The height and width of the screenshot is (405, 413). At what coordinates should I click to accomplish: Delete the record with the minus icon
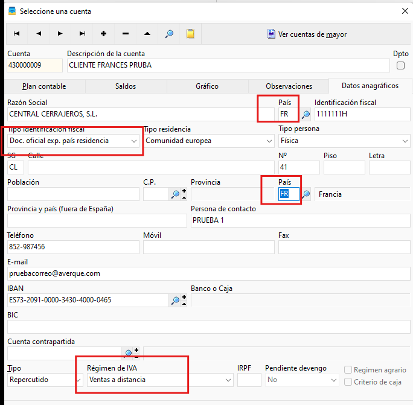coord(126,34)
